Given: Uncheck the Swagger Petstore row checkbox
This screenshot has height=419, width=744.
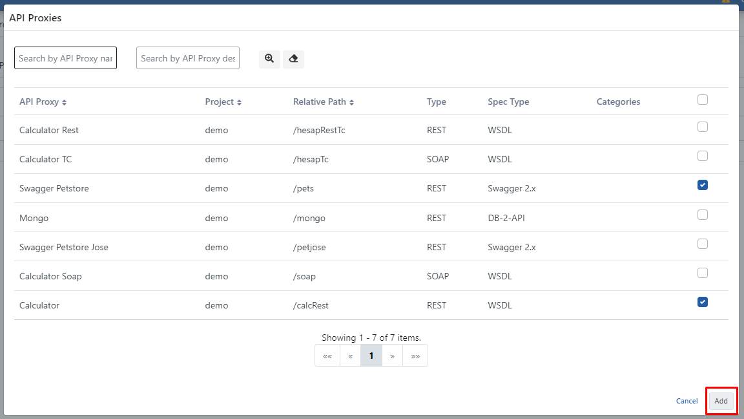Looking at the screenshot, I should point(703,185).
